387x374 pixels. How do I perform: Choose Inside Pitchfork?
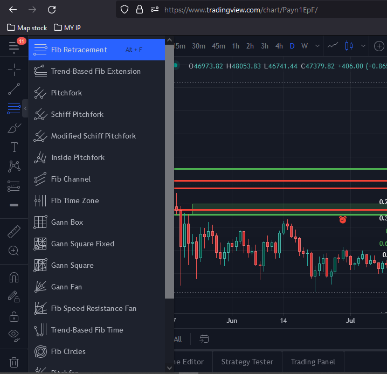(x=96, y=157)
